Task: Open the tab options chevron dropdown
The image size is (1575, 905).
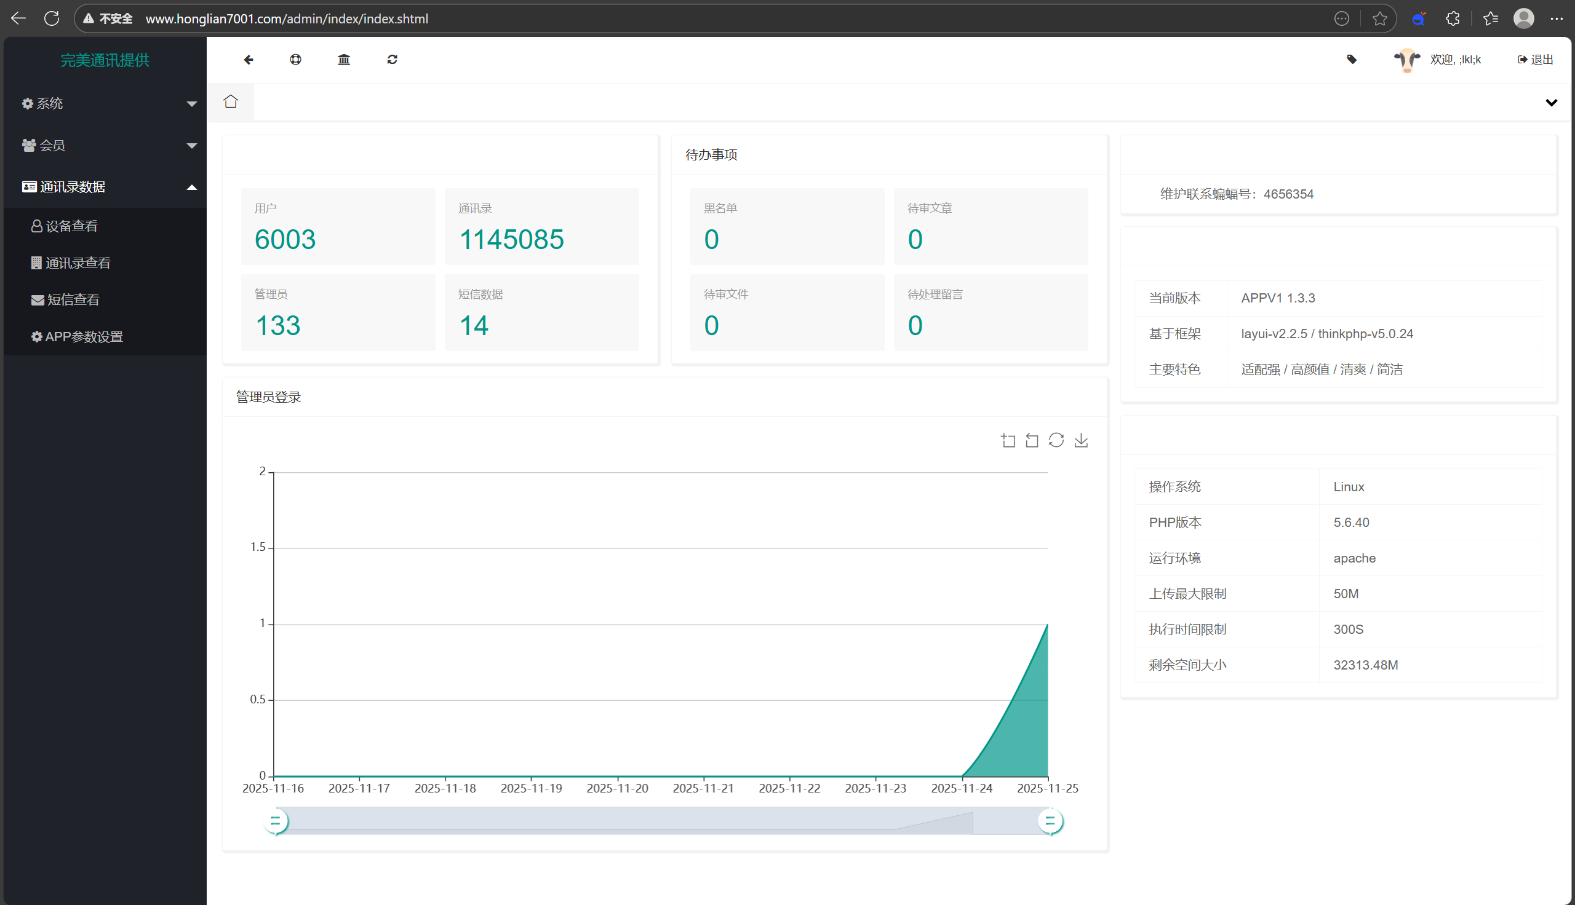Action: (x=1551, y=103)
